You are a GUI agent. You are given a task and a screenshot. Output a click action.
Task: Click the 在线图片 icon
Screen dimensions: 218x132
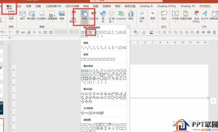pos(42,15)
